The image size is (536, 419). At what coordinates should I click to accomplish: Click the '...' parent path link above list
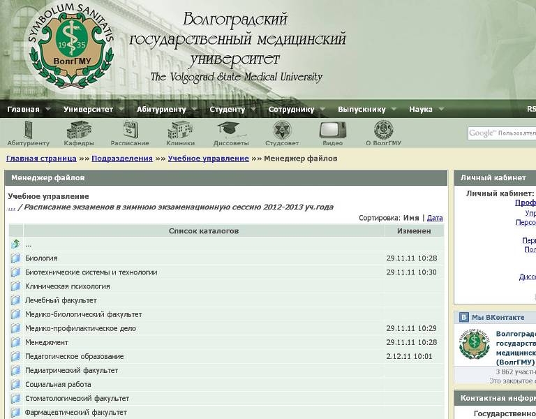[x=12, y=207]
